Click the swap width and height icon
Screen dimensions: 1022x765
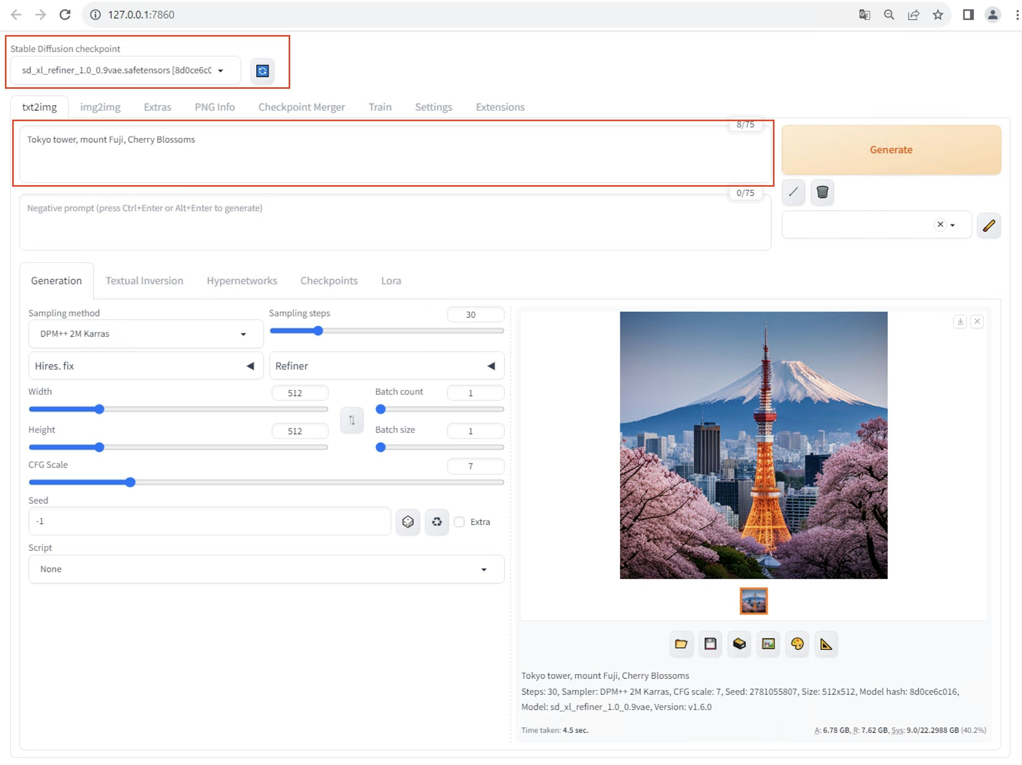[x=352, y=420]
